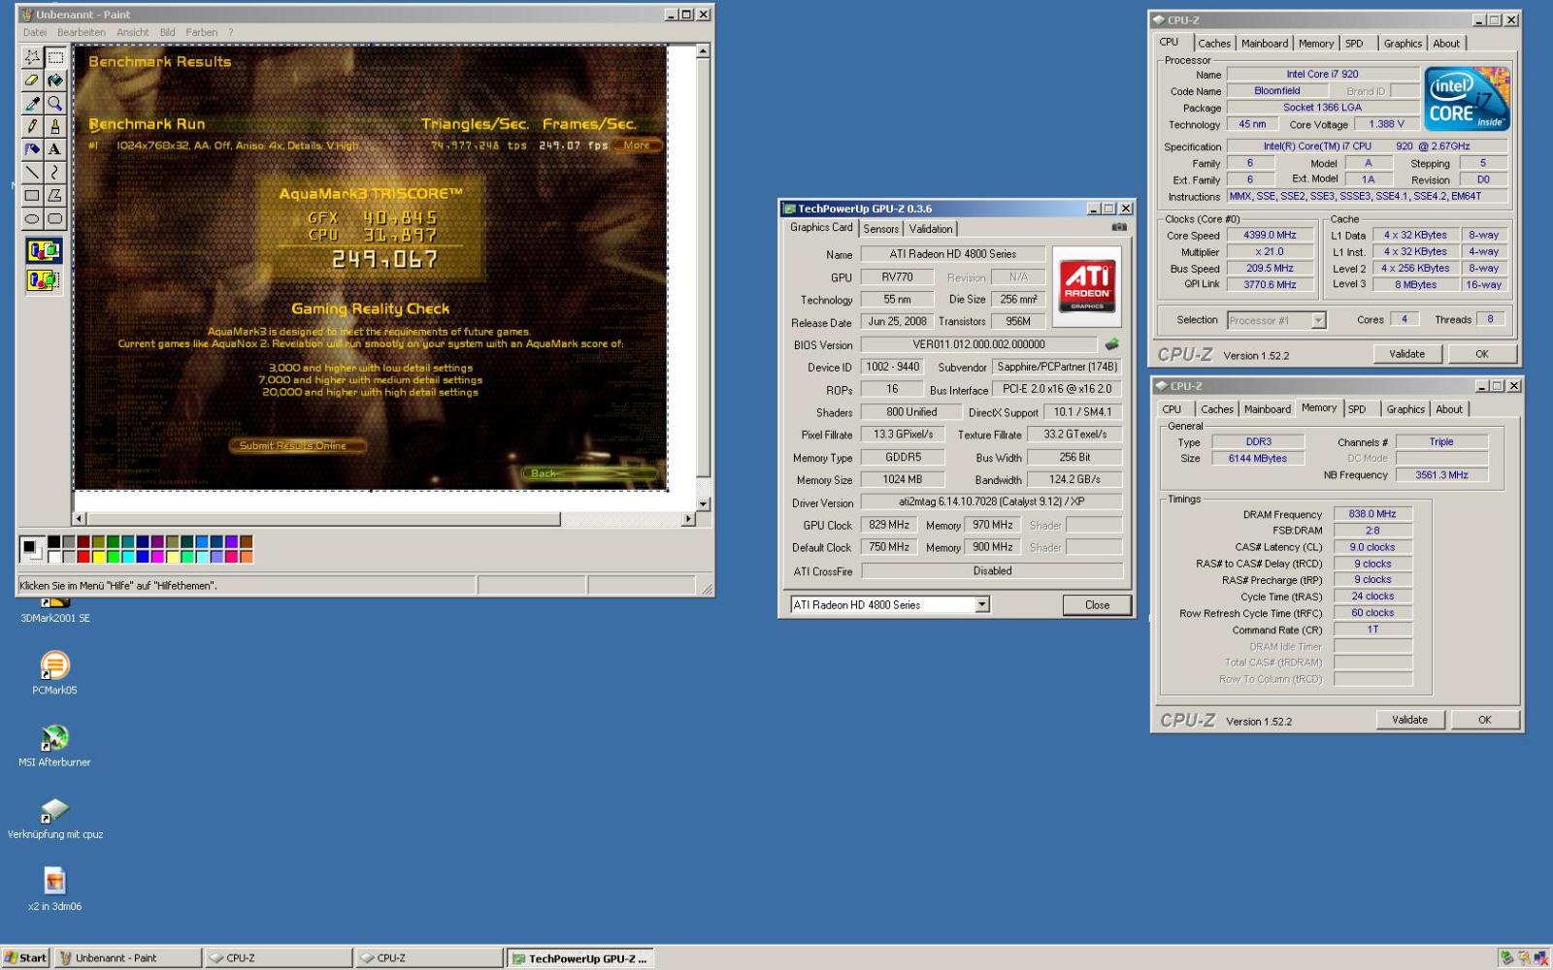Open the Farben menu in Paint

pos(202,32)
